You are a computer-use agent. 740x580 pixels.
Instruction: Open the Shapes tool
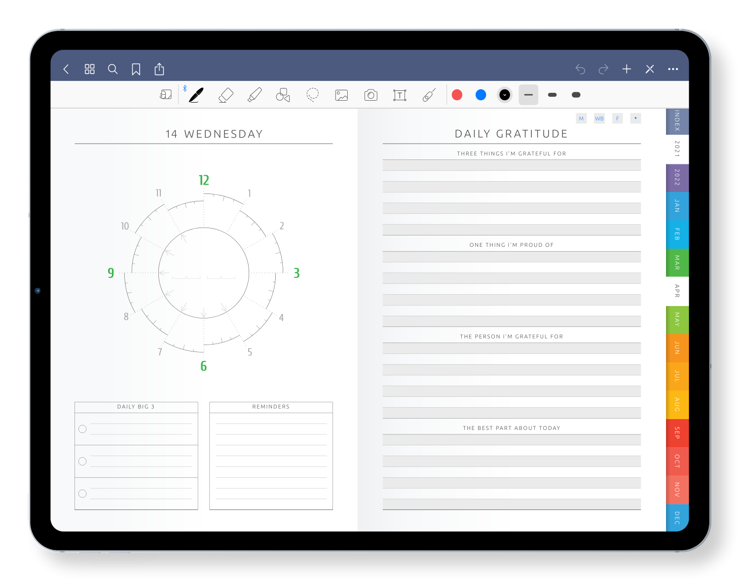(x=283, y=95)
